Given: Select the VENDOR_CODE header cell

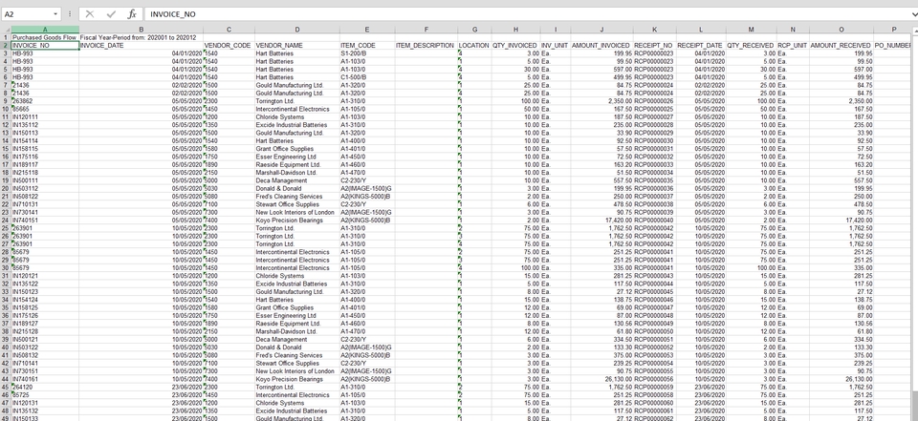Looking at the screenshot, I should [x=229, y=45].
